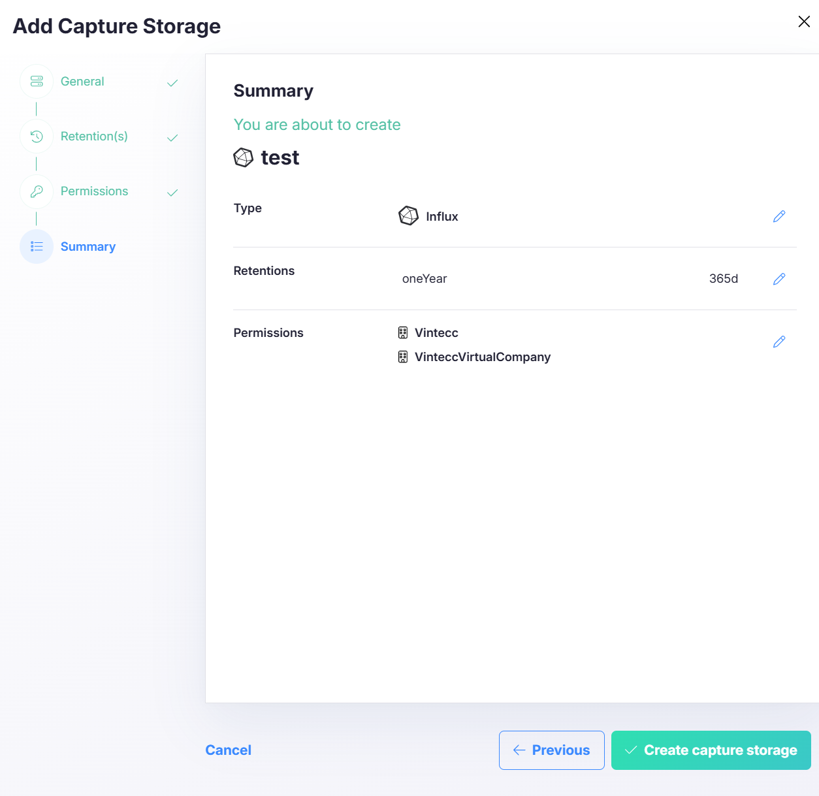The image size is (819, 796).
Task: Click the 'Vintecc' permission entry
Action: coord(436,333)
